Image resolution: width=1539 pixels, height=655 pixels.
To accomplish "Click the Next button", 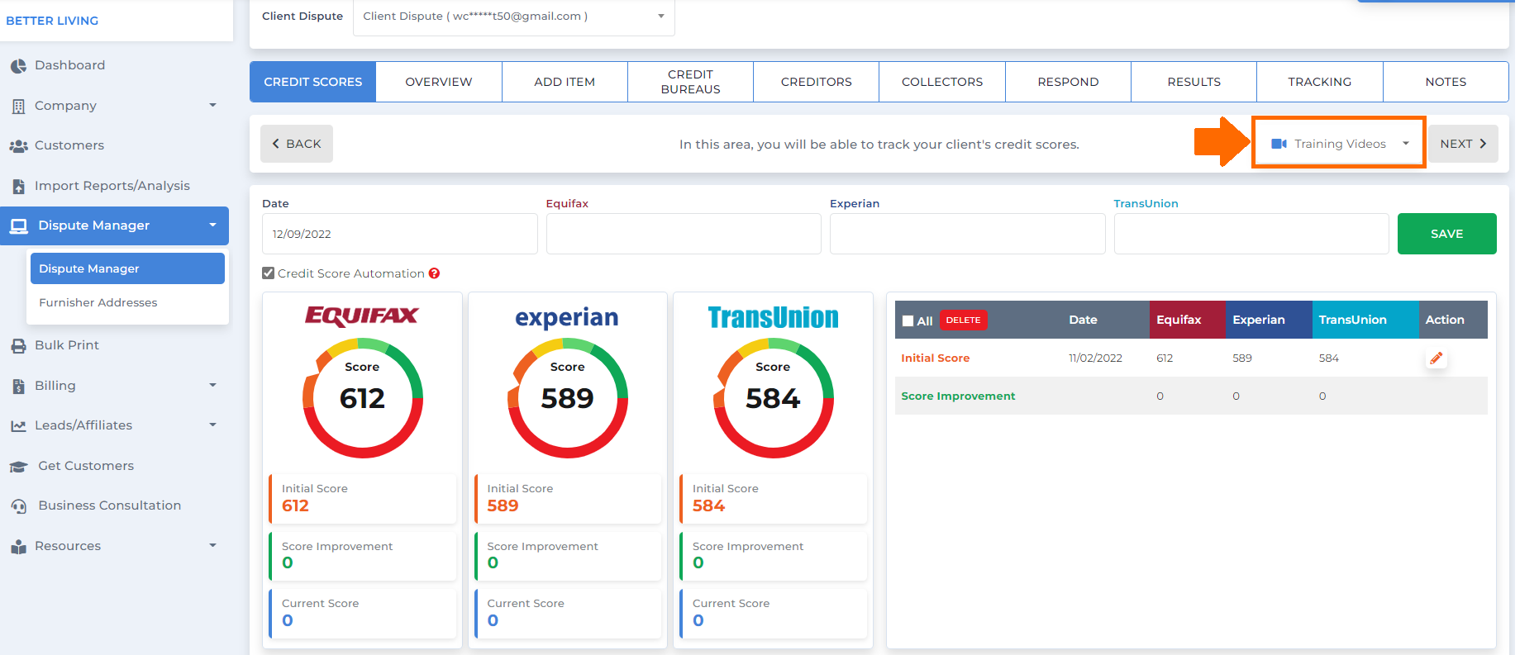I will (1463, 144).
